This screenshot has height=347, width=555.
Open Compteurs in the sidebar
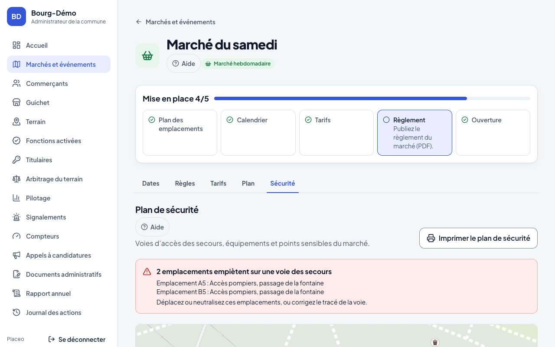(59, 236)
